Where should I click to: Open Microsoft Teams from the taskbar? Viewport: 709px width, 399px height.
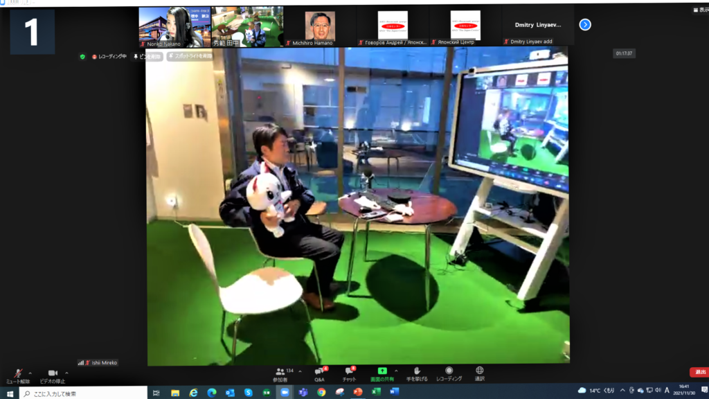pyautogui.click(x=303, y=393)
